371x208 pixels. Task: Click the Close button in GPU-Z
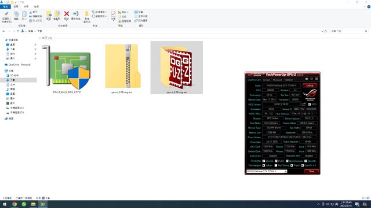tap(311, 171)
